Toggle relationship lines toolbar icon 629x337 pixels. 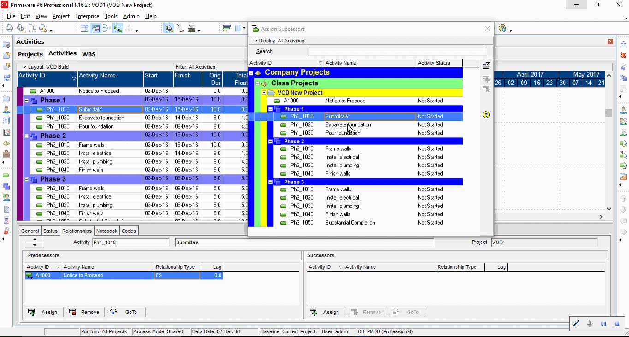[118, 29]
